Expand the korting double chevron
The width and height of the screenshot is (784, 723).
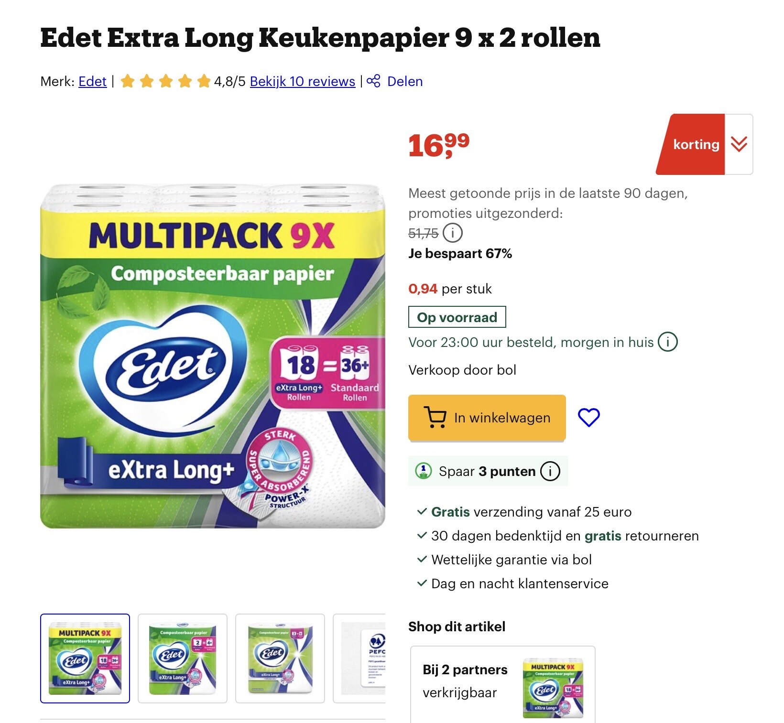[x=739, y=144]
